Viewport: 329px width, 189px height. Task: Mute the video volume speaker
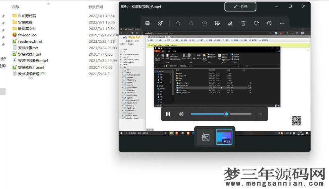[181, 114]
